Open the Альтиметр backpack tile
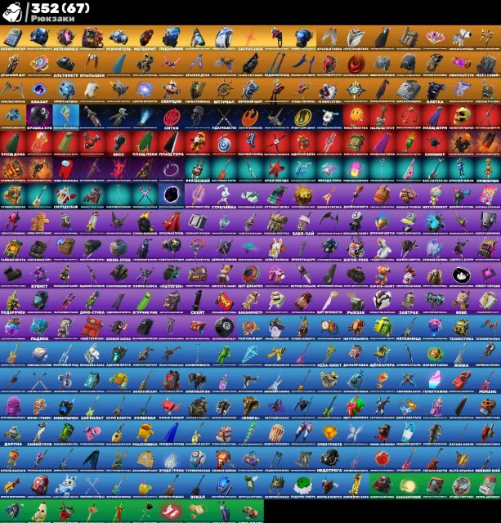The image size is (501, 523). (65, 65)
